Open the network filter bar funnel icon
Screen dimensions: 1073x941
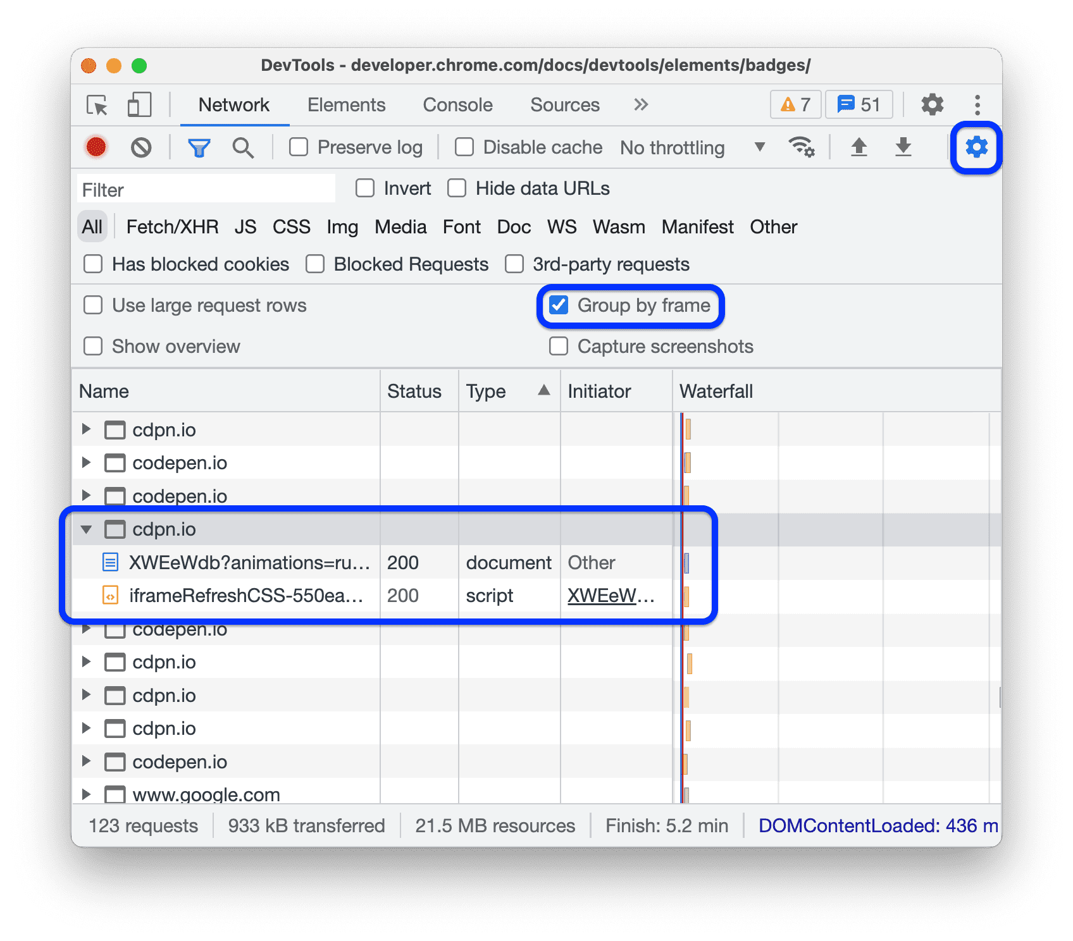[x=199, y=147]
